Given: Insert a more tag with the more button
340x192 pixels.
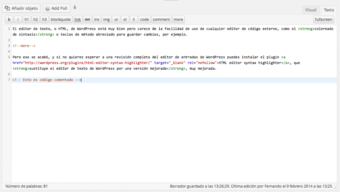Looking at the screenshot, I should click(178, 19).
